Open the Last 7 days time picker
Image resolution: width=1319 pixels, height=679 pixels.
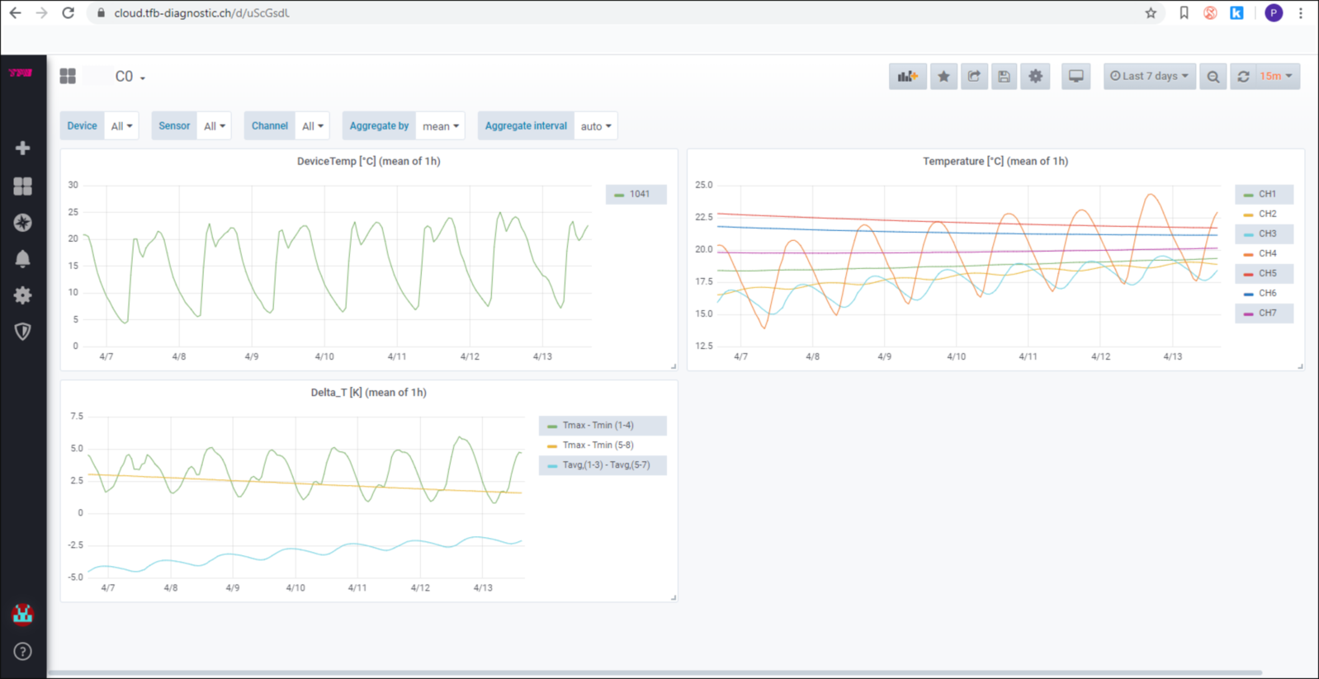tap(1149, 77)
